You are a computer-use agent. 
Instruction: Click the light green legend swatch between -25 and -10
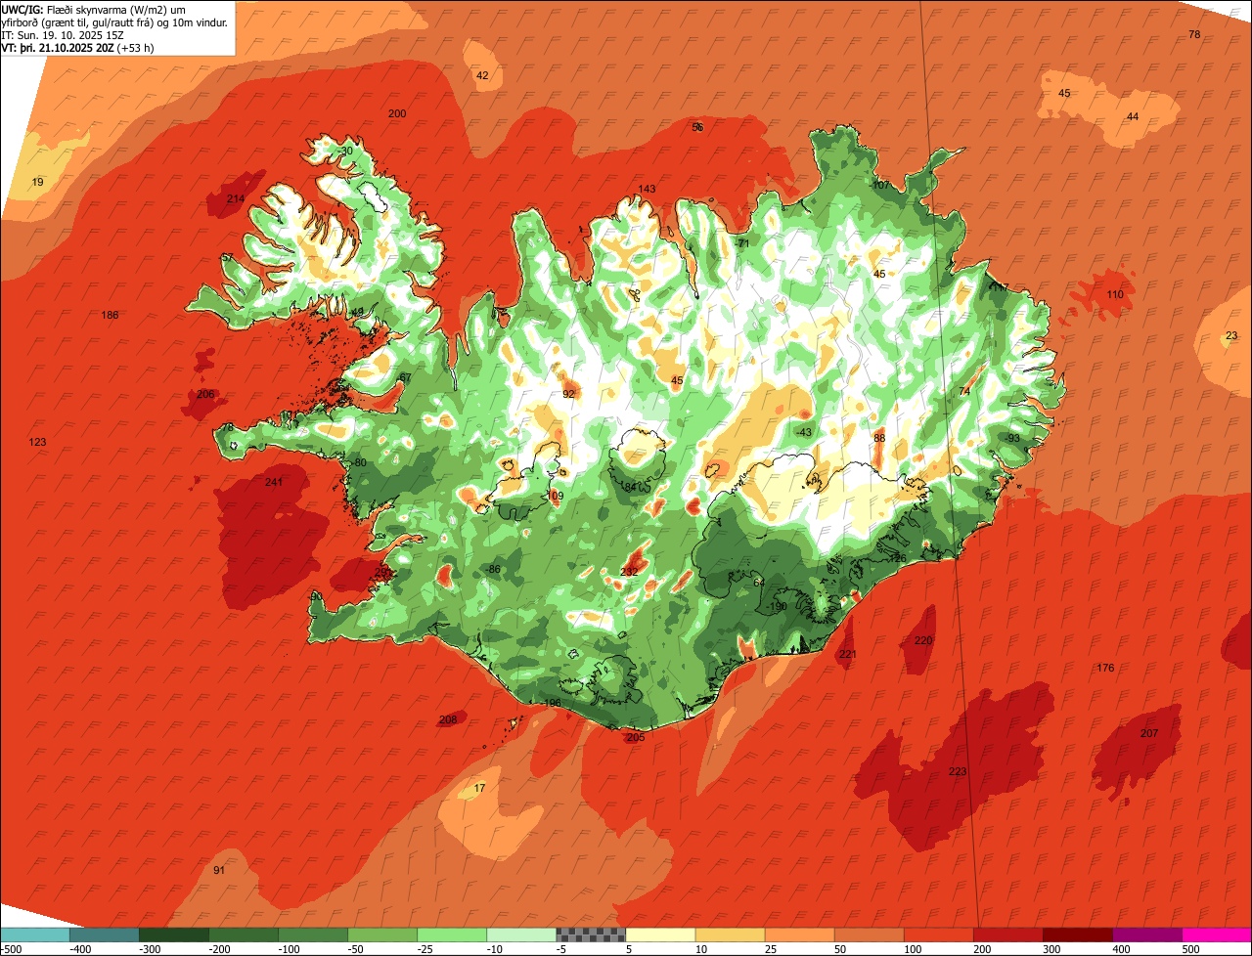pos(452,934)
